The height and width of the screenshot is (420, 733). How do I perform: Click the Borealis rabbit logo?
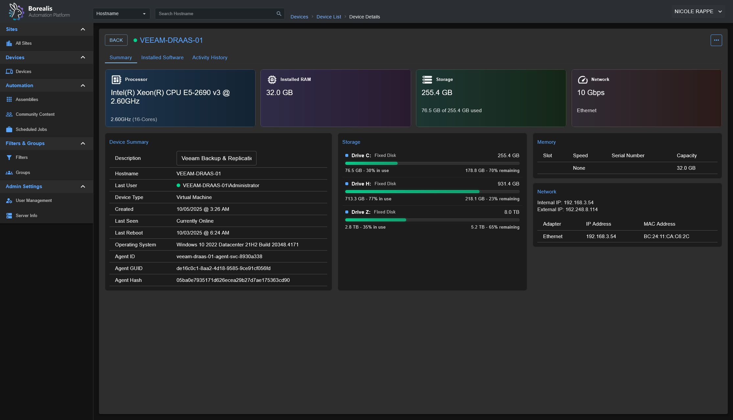16,12
